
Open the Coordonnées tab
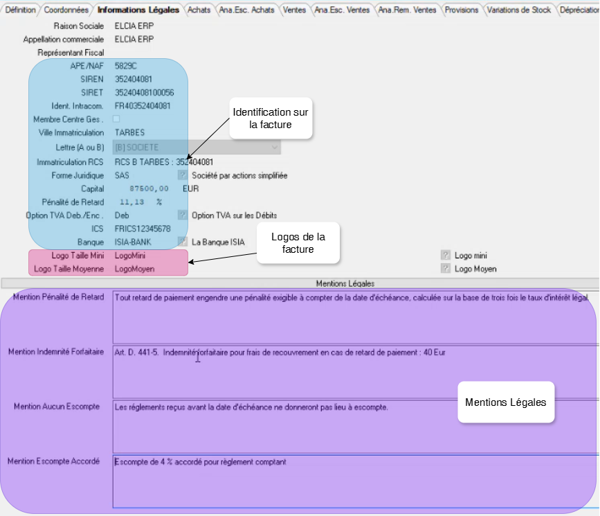[66, 10]
